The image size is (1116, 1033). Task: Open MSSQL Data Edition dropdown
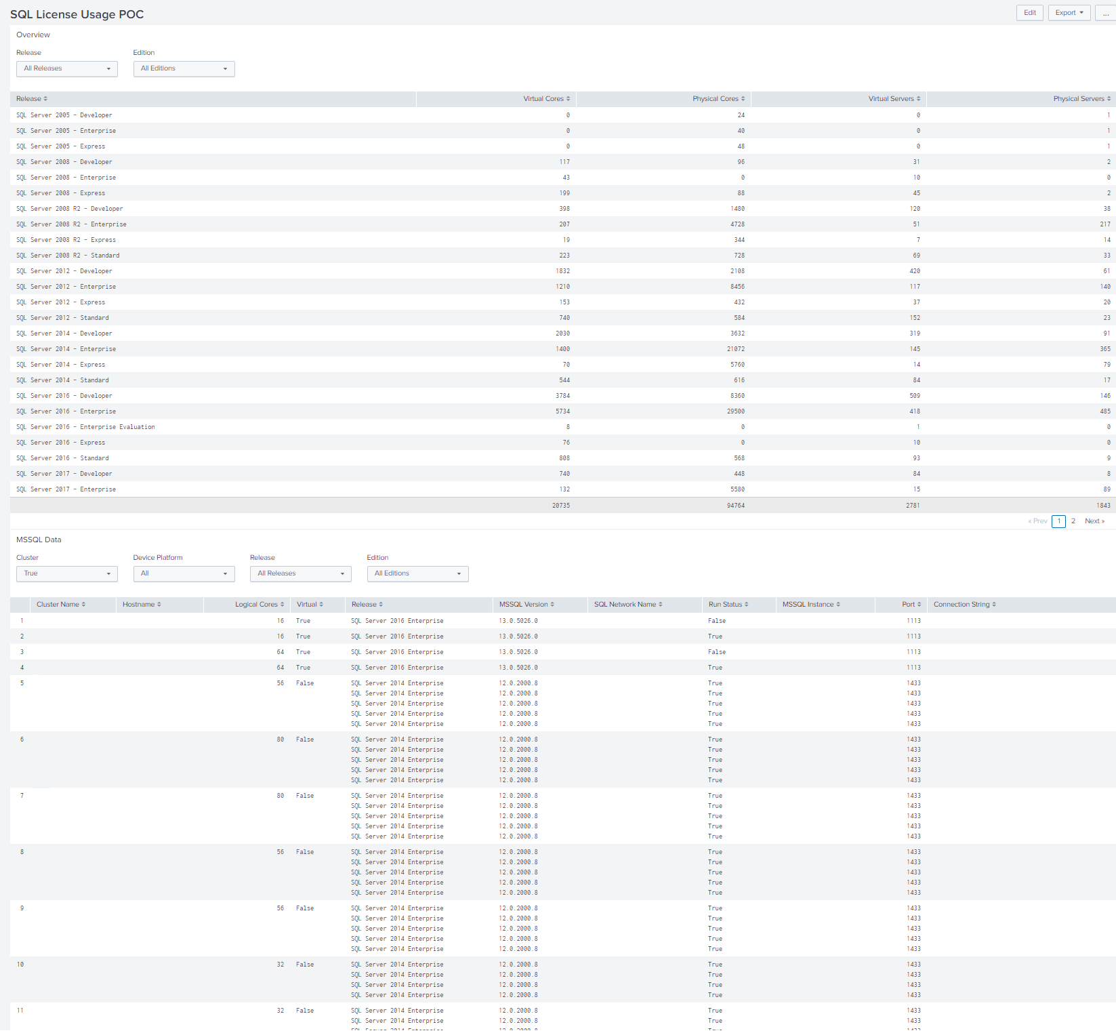[417, 574]
